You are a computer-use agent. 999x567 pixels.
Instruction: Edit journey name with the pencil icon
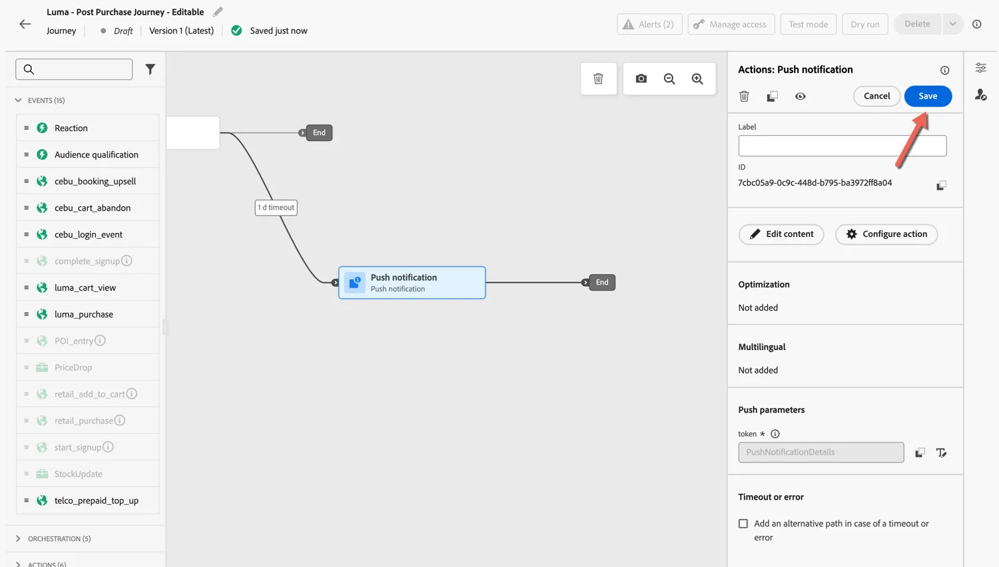(x=218, y=12)
